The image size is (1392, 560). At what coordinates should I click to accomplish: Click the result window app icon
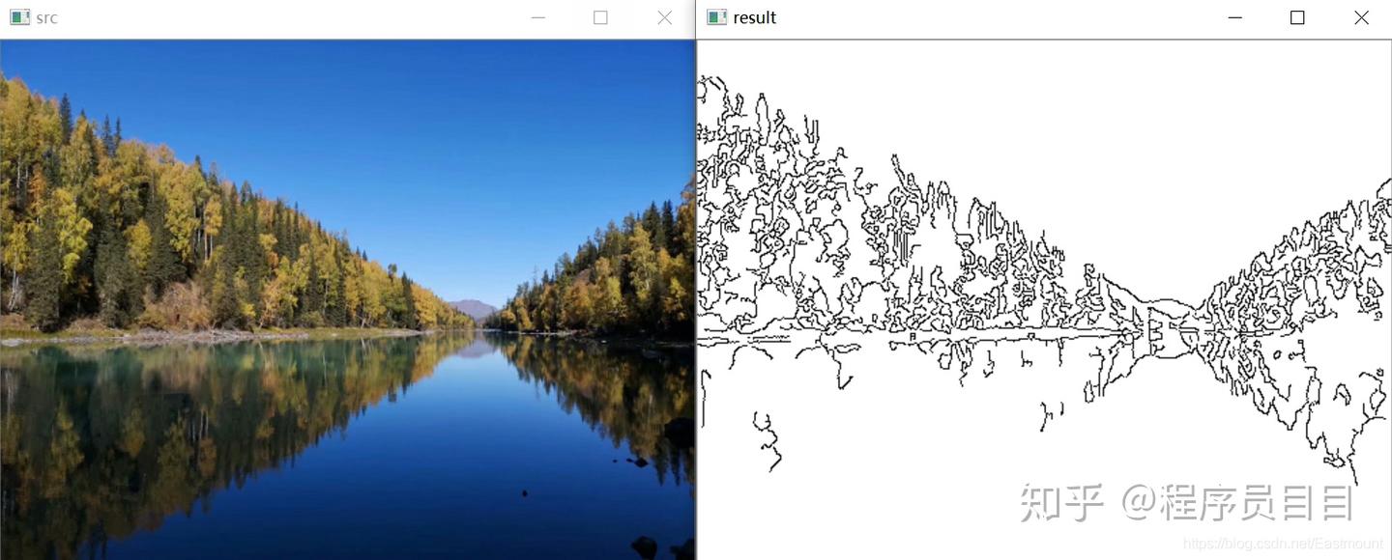coord(716,17)
